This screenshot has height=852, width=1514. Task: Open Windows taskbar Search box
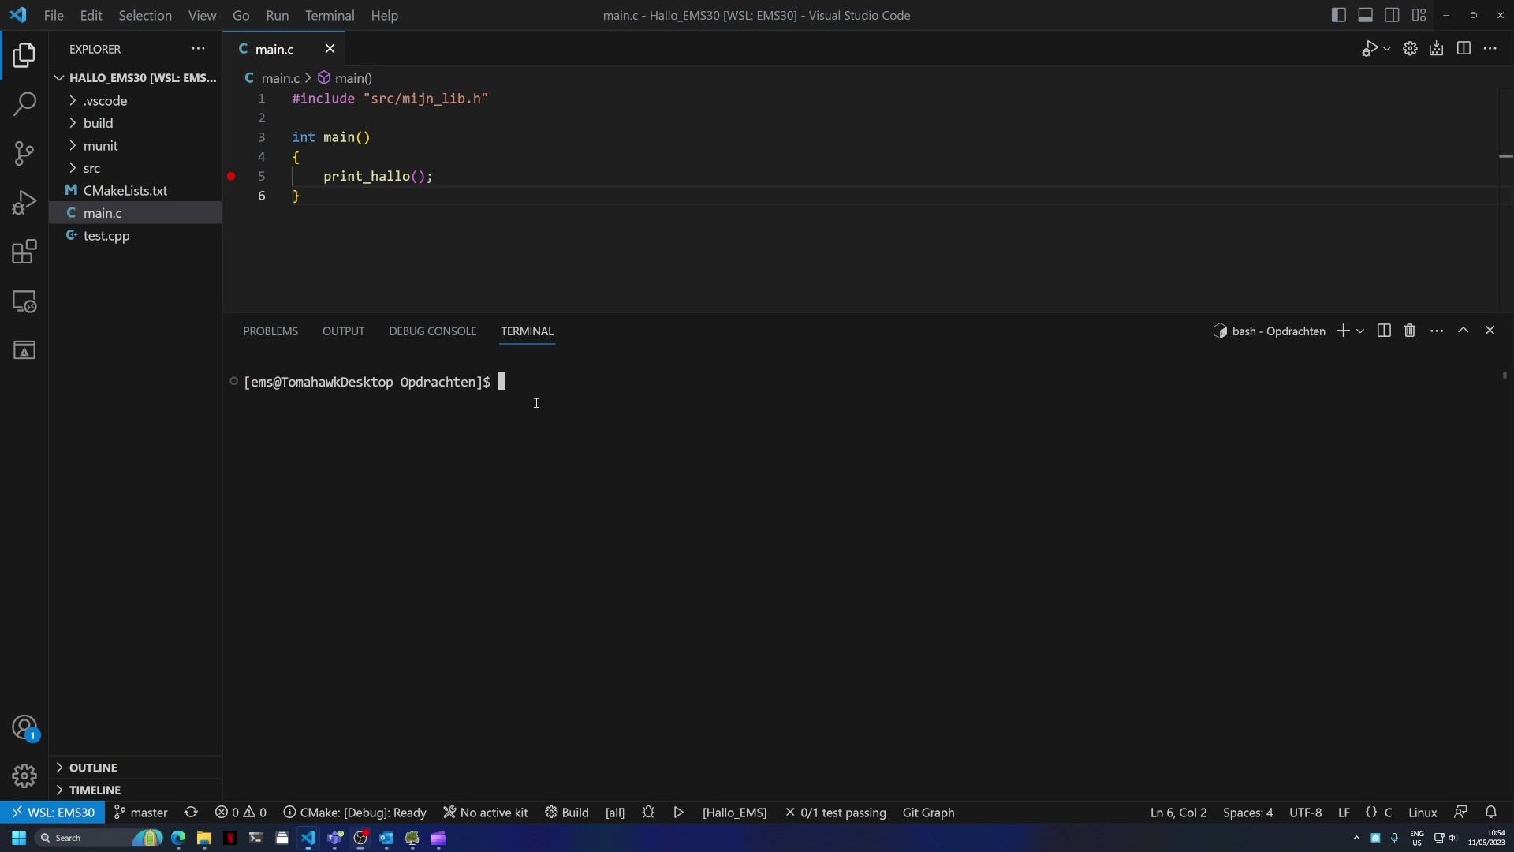(79, 838)
